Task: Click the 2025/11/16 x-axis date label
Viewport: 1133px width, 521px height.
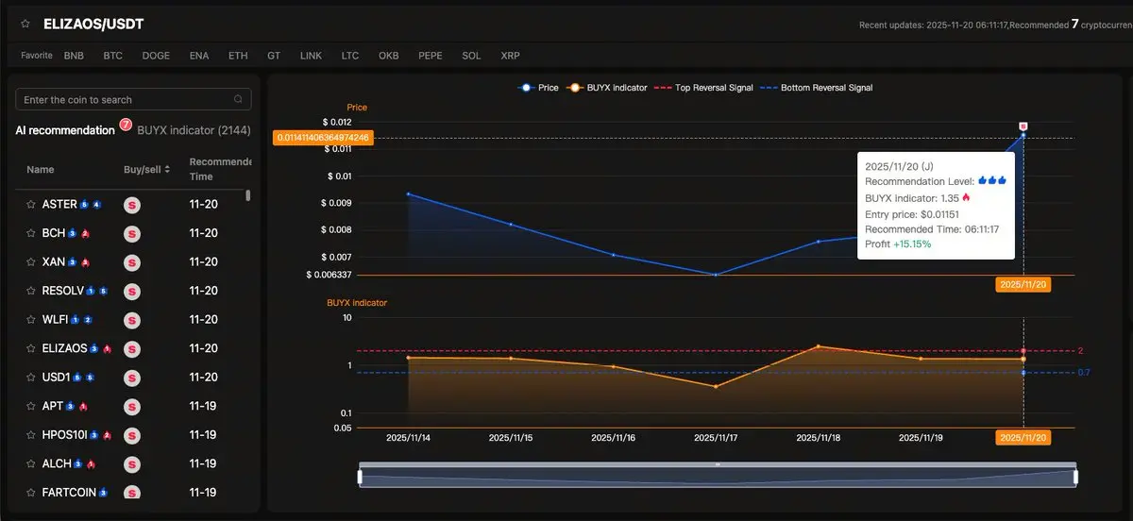Action: (x=613, y=438)
